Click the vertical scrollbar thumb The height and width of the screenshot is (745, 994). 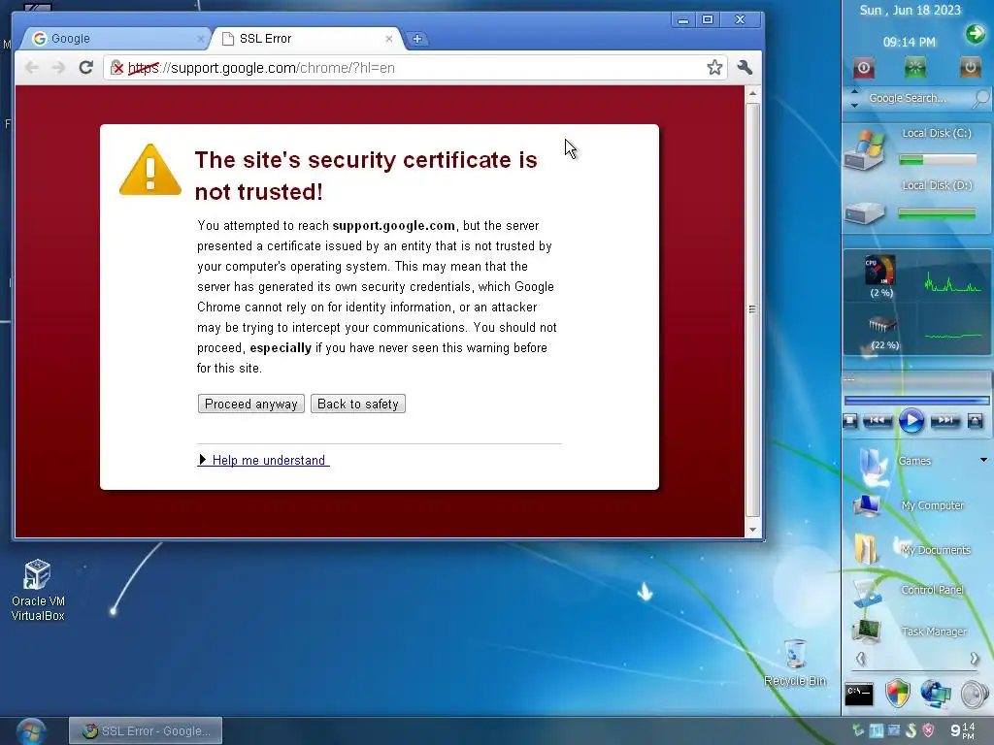point(752,309)
